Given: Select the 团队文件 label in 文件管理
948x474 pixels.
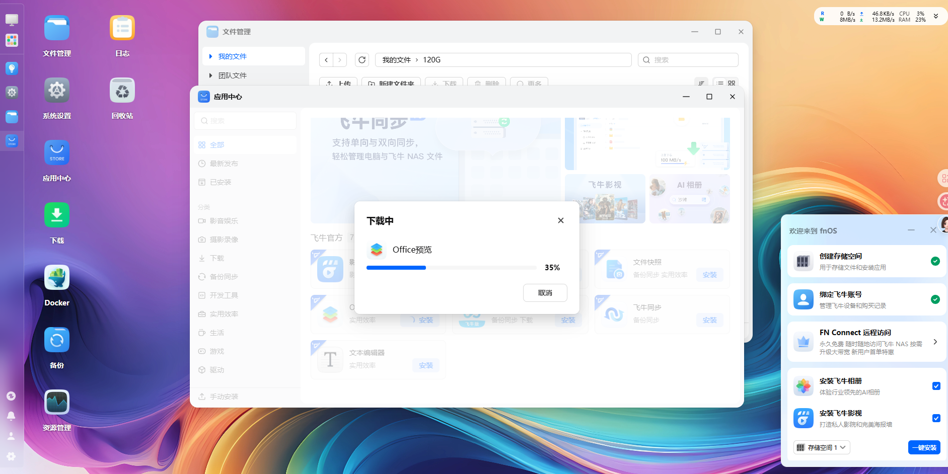Looking at the screenshot, I should pyautogui.click(x=233, y=75).
